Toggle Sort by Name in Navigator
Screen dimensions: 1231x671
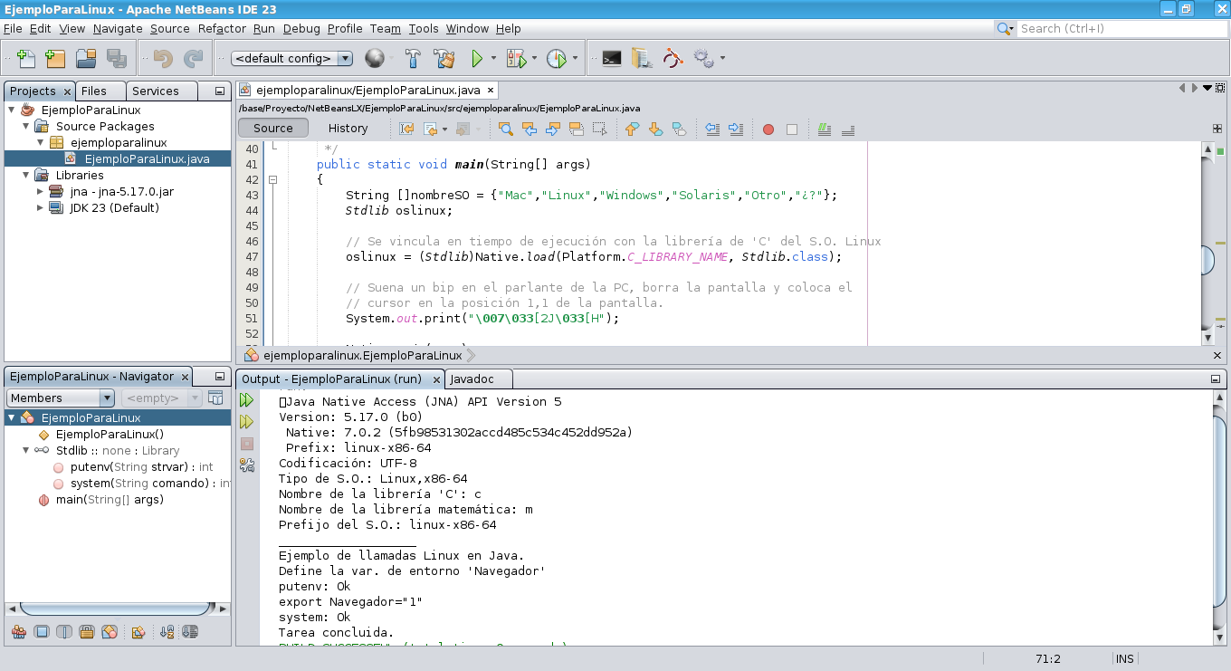167,632
